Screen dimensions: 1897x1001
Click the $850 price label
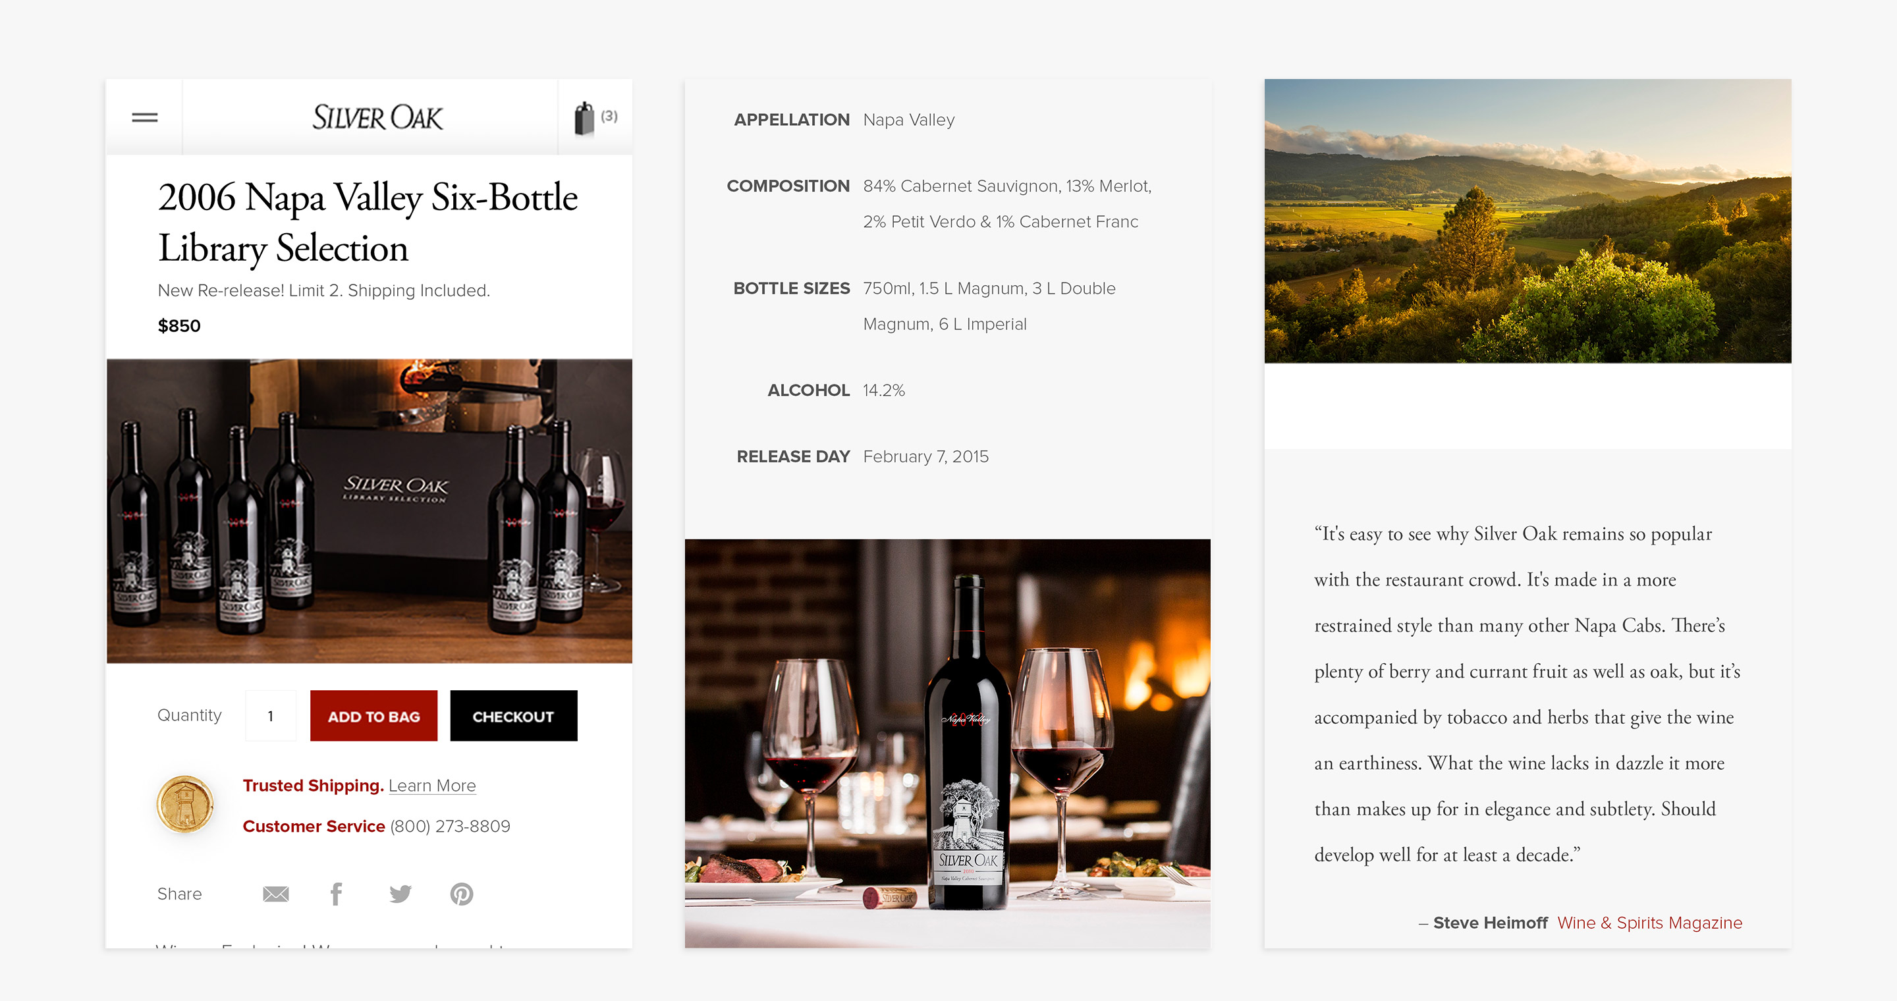179,325
